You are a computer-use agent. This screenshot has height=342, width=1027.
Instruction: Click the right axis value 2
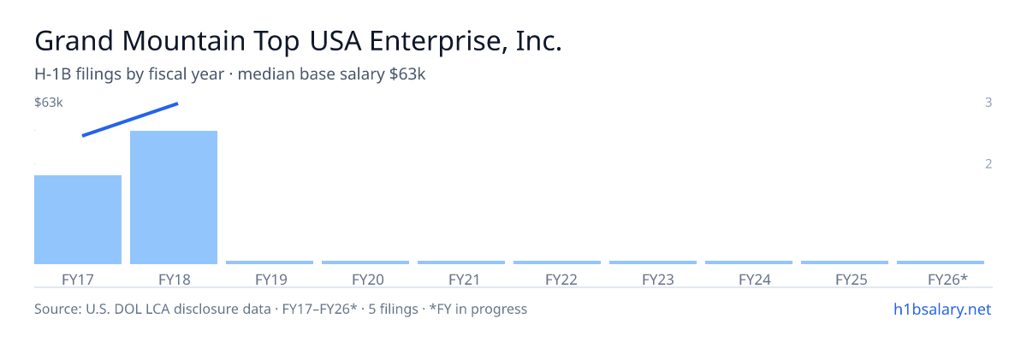click(988, 164)
